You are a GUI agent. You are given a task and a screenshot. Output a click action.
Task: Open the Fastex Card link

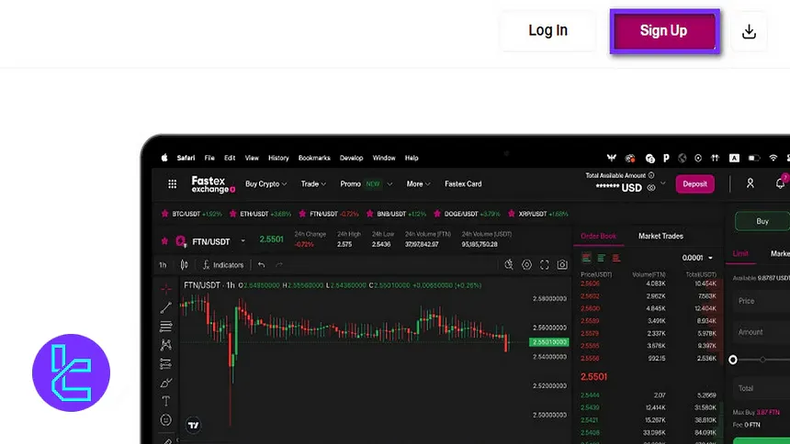pyautogui.click(x=463, y=184)
